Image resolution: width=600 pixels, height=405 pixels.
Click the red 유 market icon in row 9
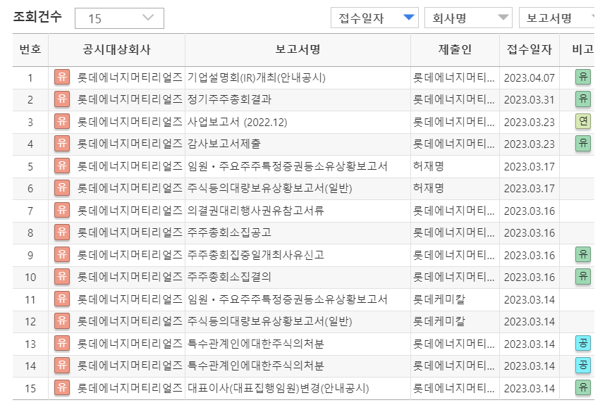point(61,254)
